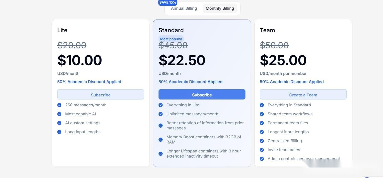Click the struck-through $45.00 price

173,45
